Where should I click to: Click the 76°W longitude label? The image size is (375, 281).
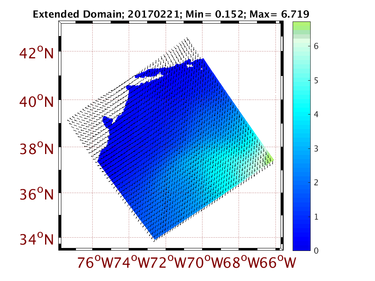tap(95, 262)
